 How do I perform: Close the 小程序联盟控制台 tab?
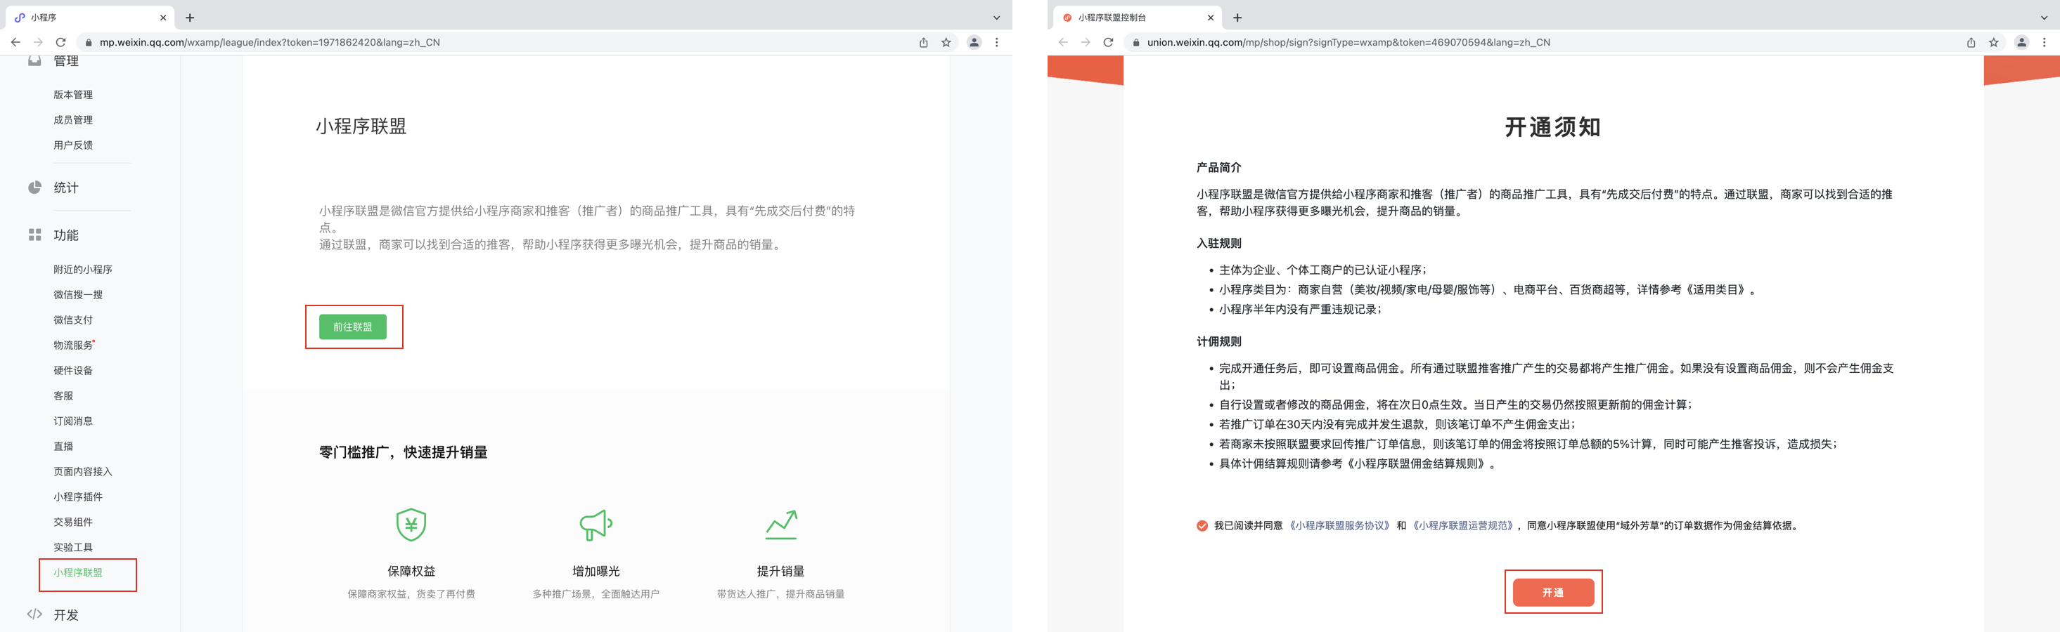[1211, 18]
